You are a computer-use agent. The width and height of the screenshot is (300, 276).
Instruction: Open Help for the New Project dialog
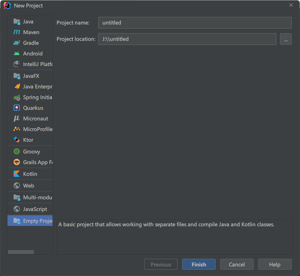click(x=275, y=265)
